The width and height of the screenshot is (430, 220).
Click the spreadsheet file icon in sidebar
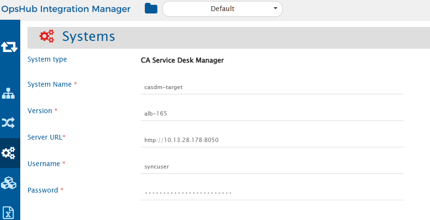point(9,212)
